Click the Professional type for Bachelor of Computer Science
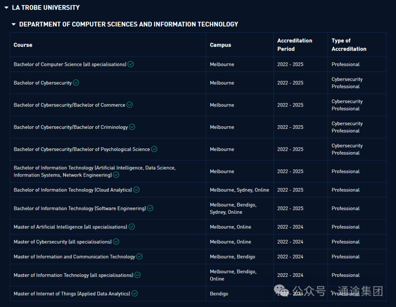 (345, 65)
